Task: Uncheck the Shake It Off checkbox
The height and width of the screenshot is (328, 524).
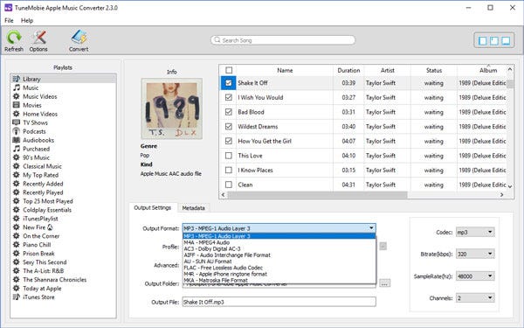Action: pos(229,83)
